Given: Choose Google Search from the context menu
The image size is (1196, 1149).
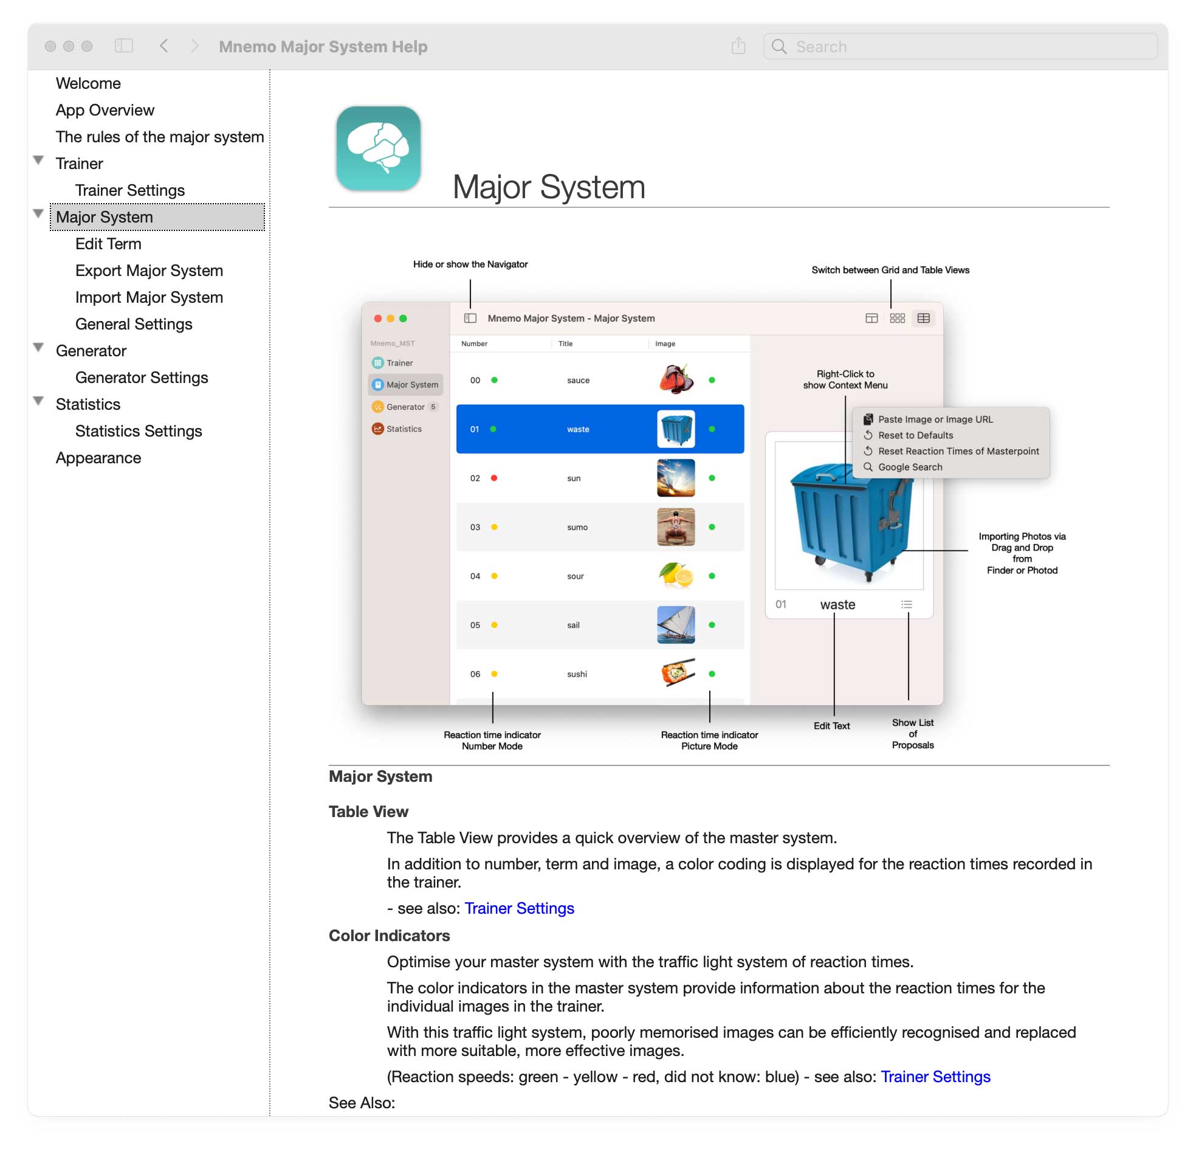Looking at the screenshot, I should pyautogui.click(x=910, y=467).
